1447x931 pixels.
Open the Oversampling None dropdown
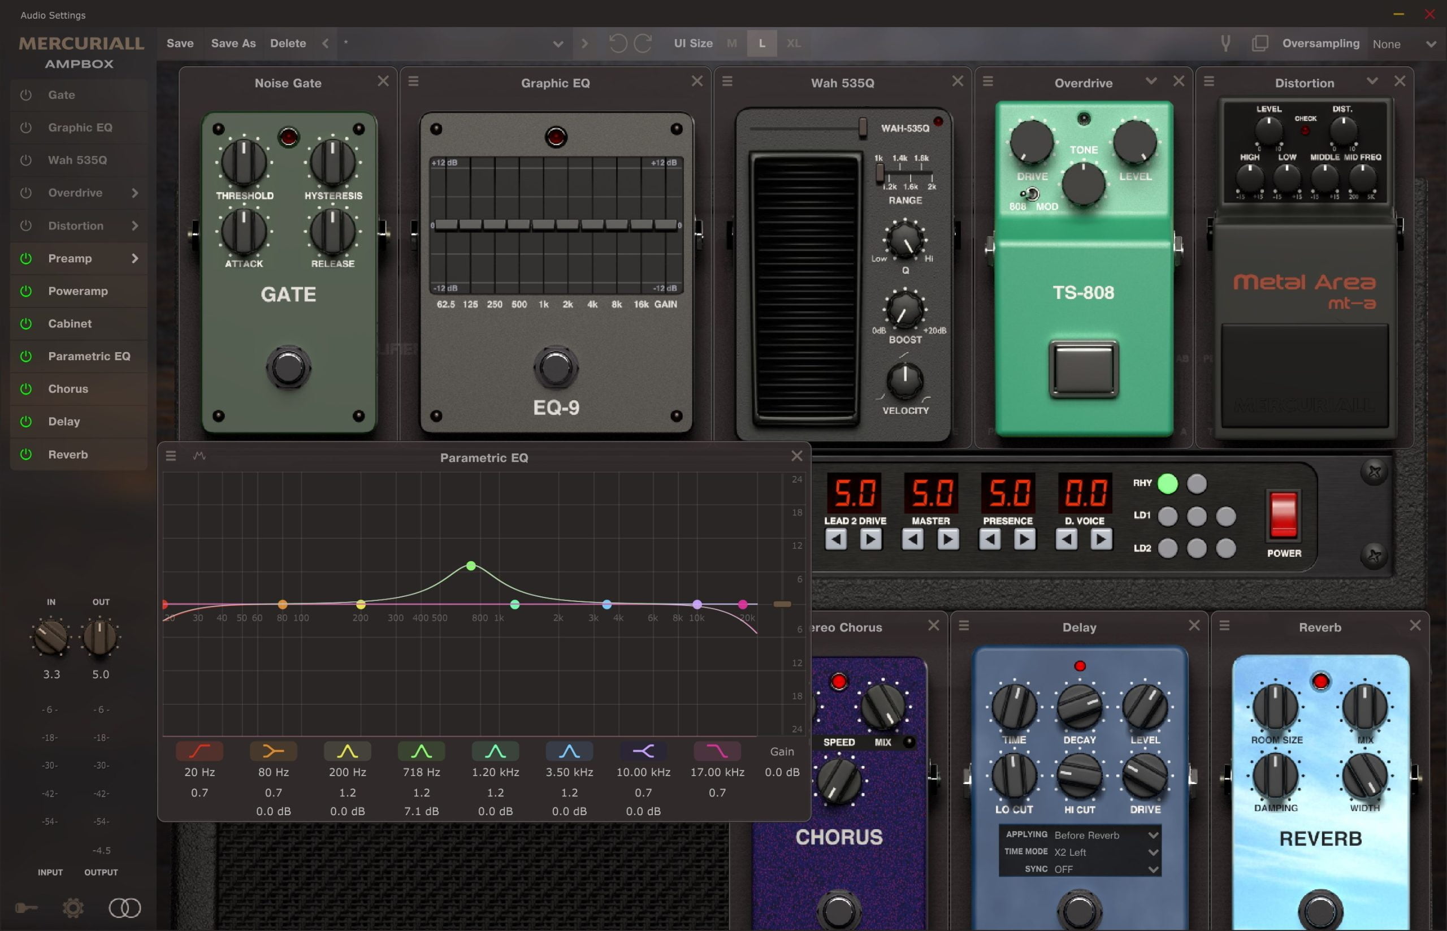point(1403,44)
